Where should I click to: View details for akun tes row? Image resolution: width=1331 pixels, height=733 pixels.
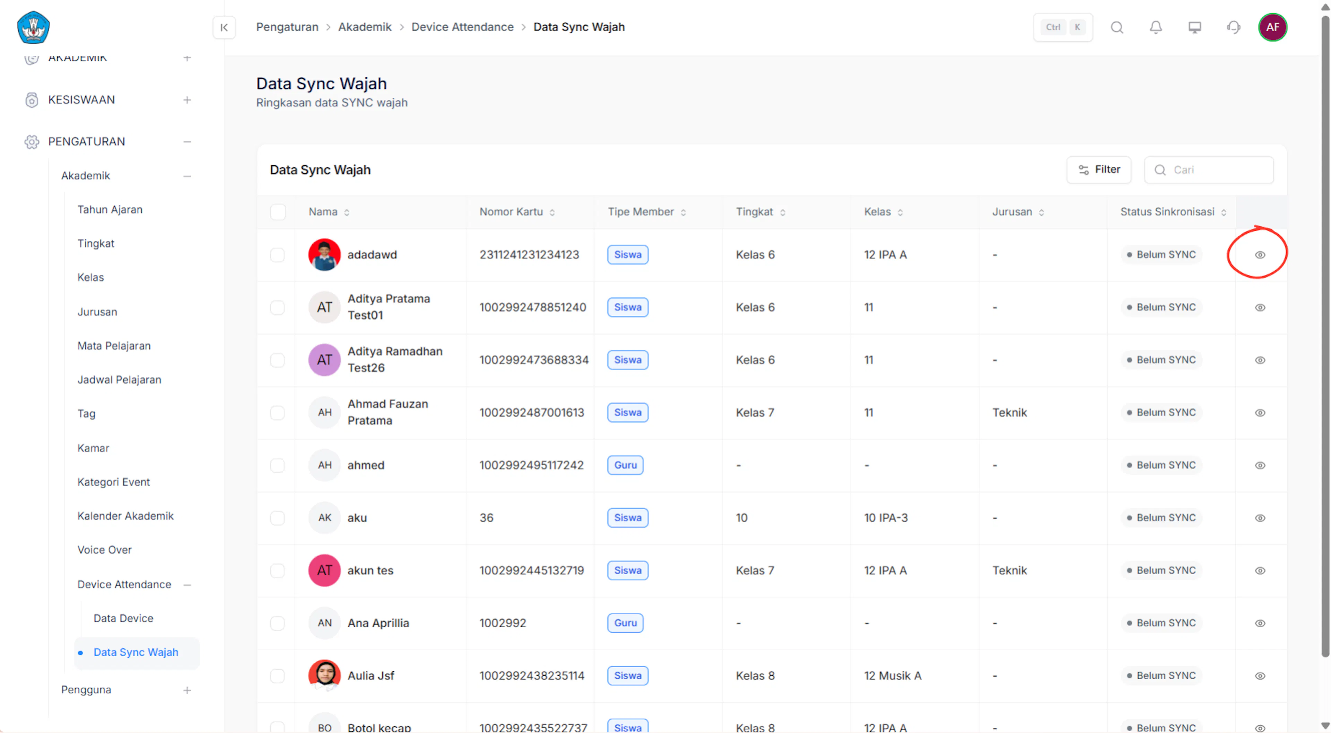click(1260, 571)
